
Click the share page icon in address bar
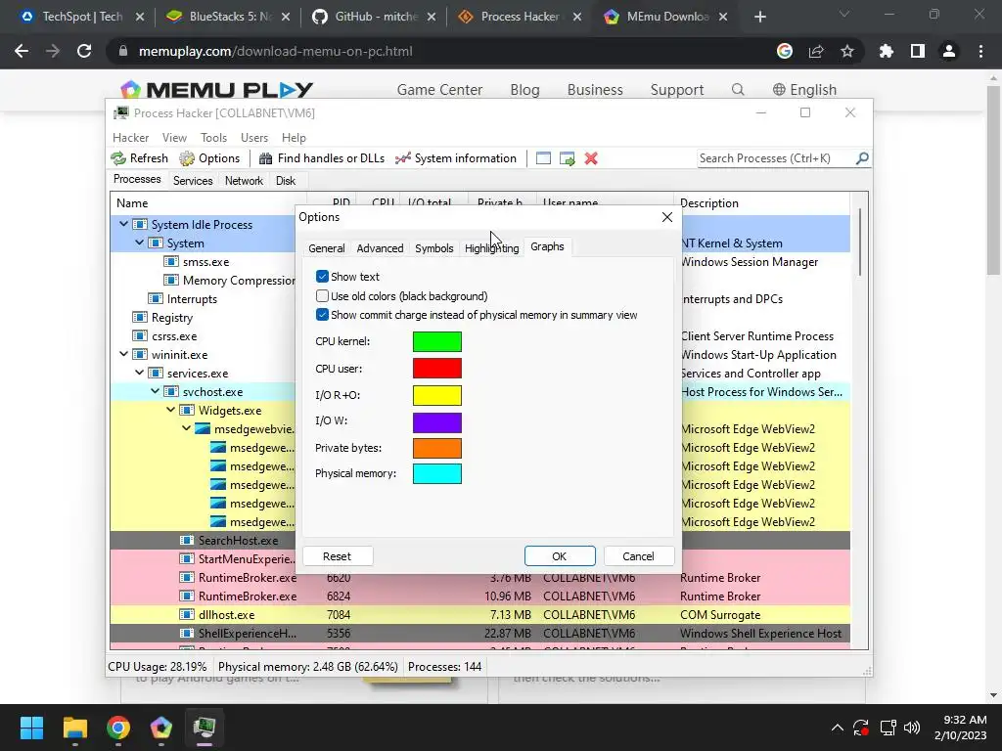[816, 51]
